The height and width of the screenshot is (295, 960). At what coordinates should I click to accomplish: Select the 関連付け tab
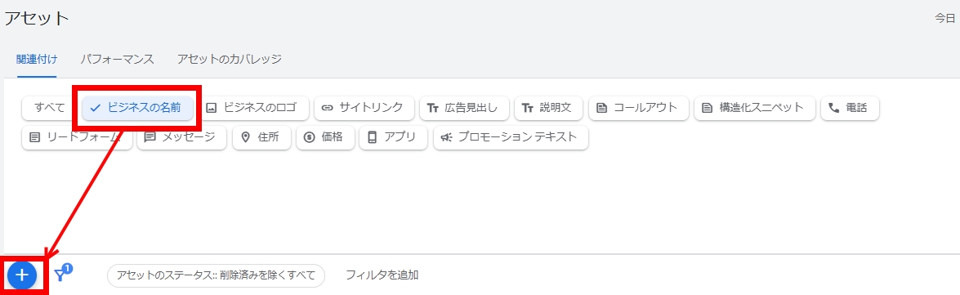(37, 60)
